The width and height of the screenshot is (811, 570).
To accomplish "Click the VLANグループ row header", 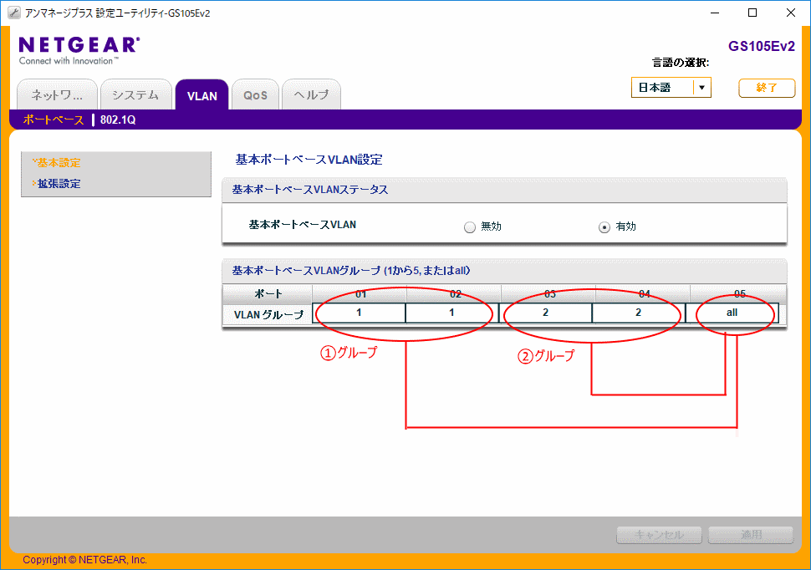I will point(268,314).
